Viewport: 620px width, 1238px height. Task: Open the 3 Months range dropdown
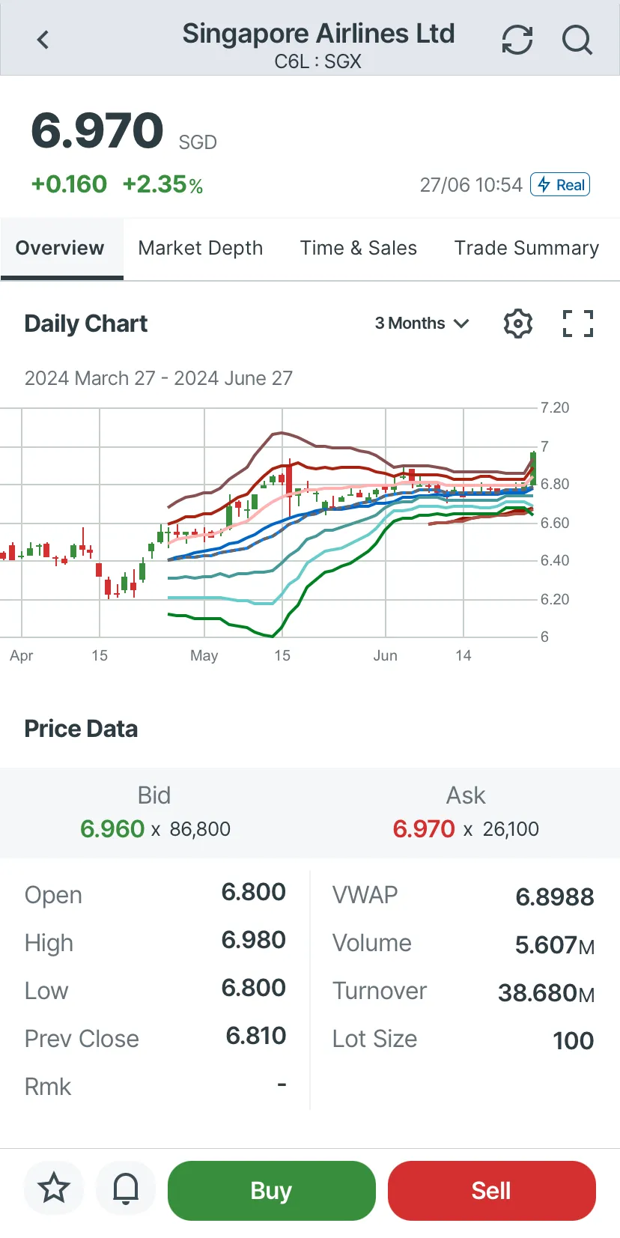[x=422, y=324]
